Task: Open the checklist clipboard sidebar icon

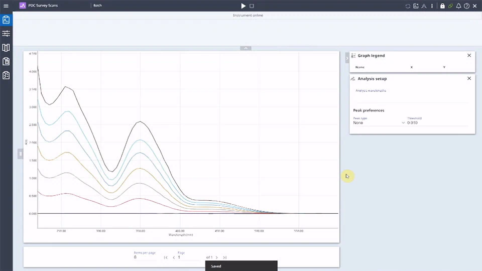Action: [6, 75]
